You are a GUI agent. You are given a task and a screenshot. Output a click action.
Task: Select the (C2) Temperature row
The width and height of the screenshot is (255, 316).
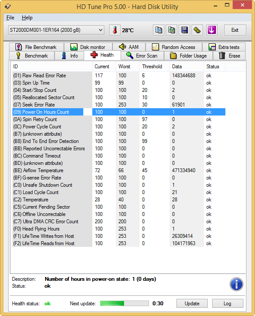click(119, 200)
